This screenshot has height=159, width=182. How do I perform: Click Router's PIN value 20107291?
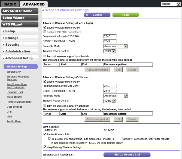pos(109,130)
